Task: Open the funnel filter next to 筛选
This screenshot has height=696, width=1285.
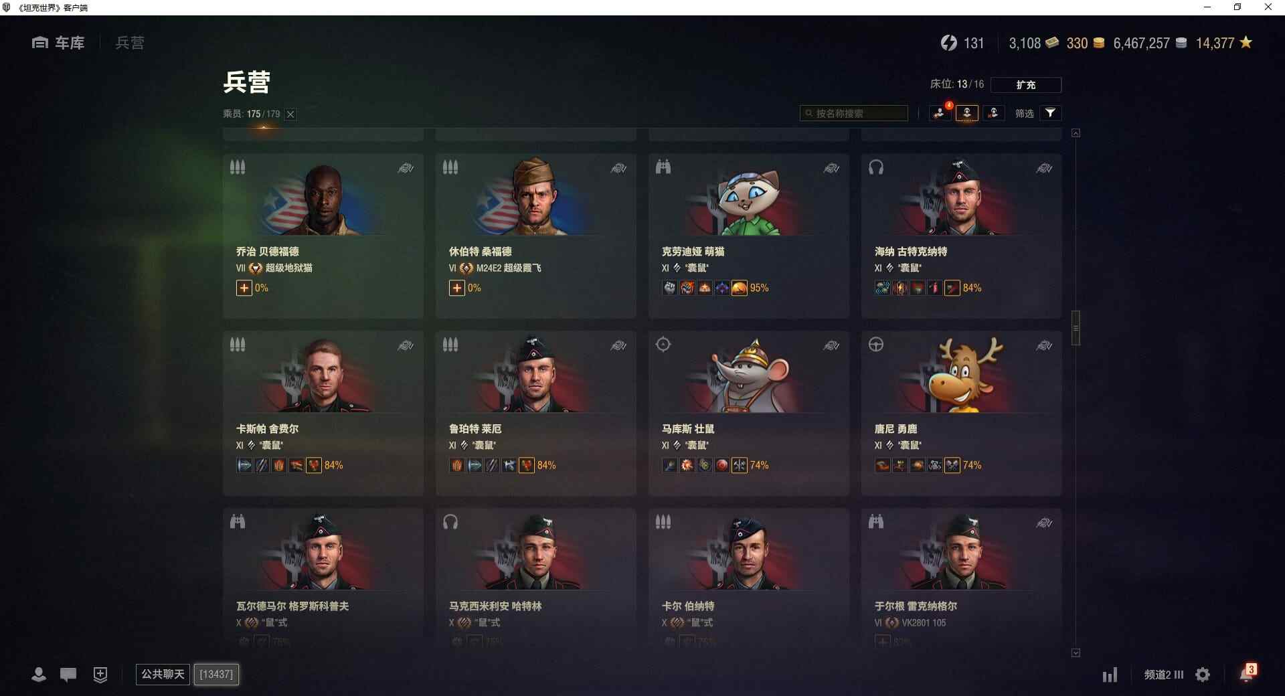Action: click(x=1050, y=113)
